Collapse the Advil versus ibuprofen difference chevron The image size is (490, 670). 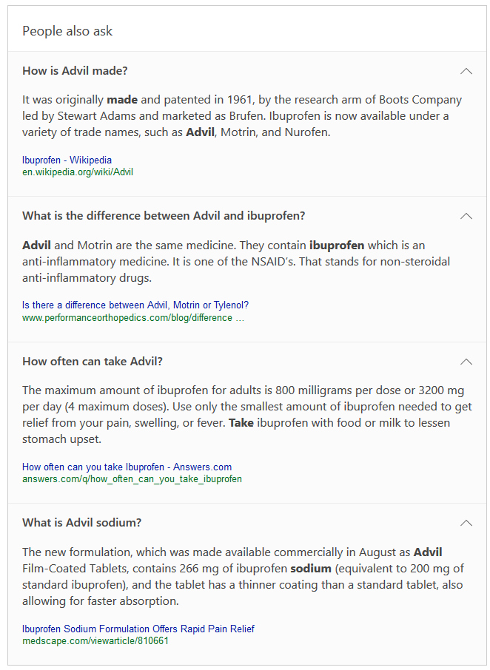[x=466, y=216]
